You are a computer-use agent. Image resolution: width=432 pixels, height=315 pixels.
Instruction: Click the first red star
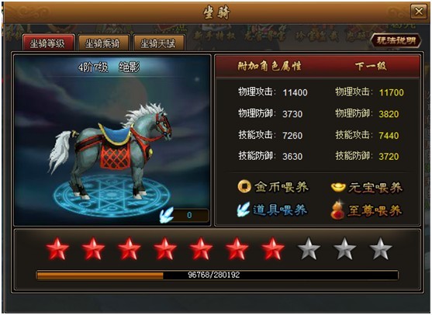(x=57, y=249)
